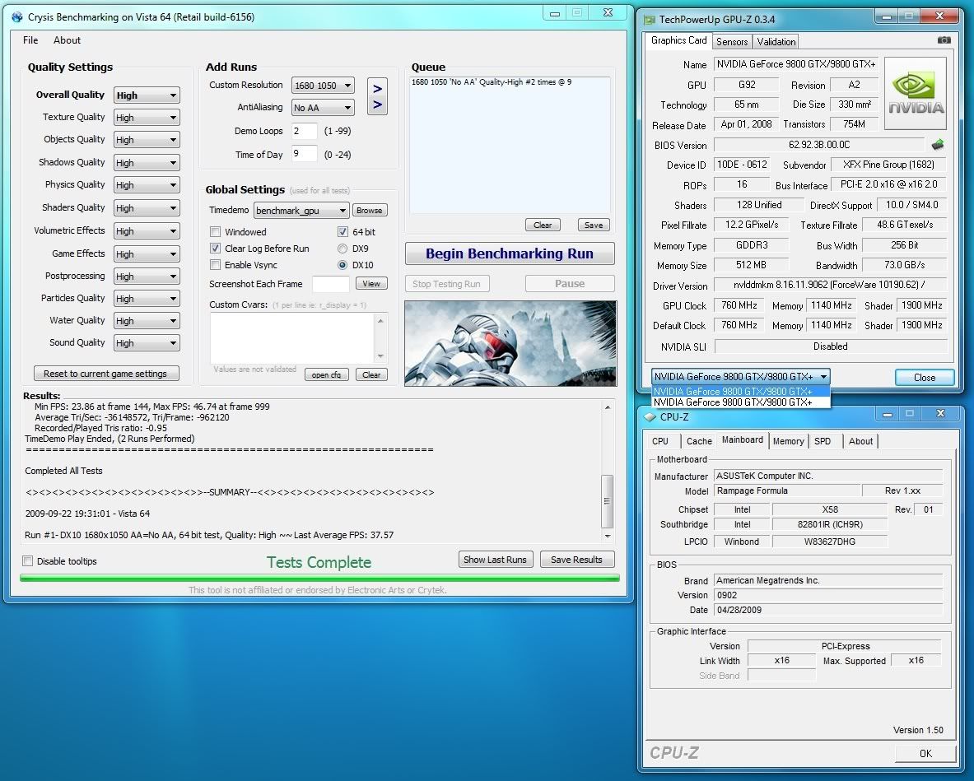Viewport: 974px width, 781px height.
Task: Open the About menu in Crysis tool
Action: tap(67, 40)
